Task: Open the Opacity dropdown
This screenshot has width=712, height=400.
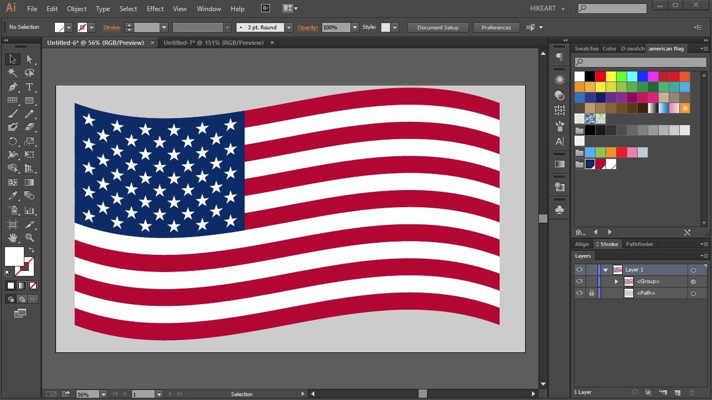Action: pyautogui.click(x=354, y=27)
